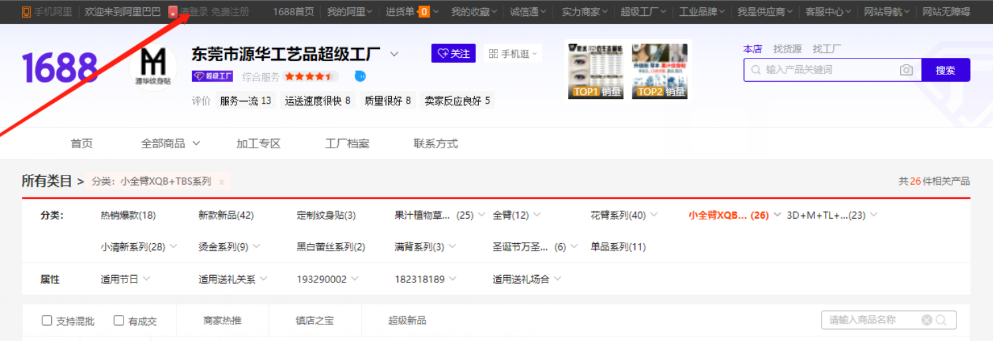Go to 1688首页 link
Viewport: 993px width, 341px height.
tap(294, 12)
